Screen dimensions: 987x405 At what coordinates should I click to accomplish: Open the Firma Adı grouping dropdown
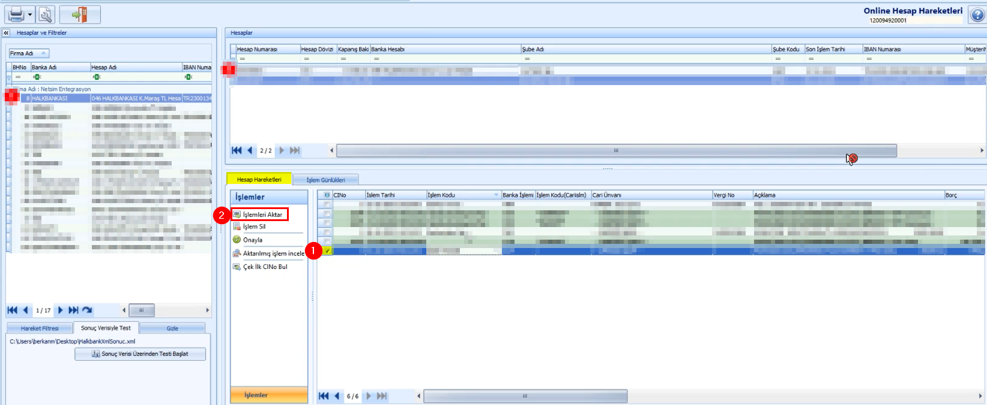(x=28, y=53)
